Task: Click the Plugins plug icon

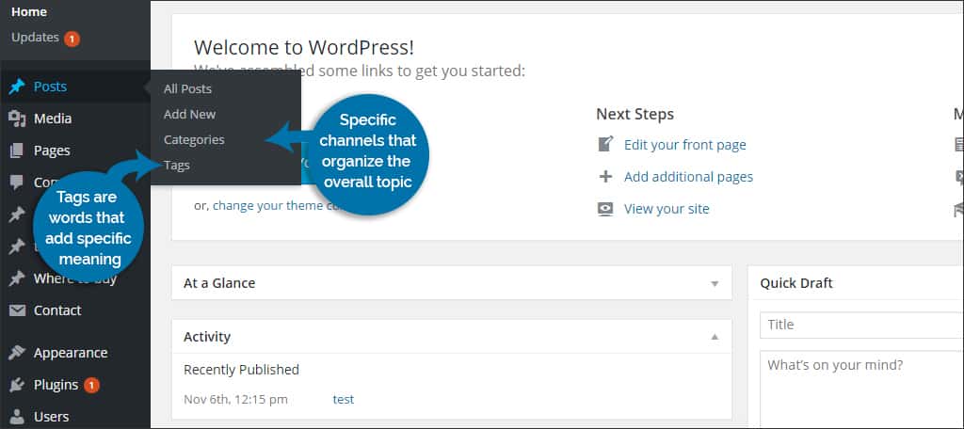Action: [17, 385]
